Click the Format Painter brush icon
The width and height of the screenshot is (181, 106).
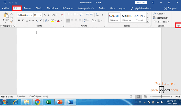12,22
